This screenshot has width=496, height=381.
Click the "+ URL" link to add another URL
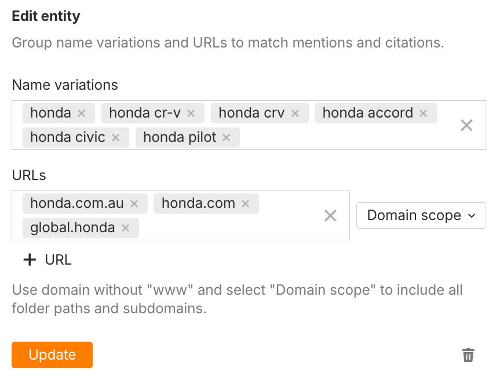(46, 259)
